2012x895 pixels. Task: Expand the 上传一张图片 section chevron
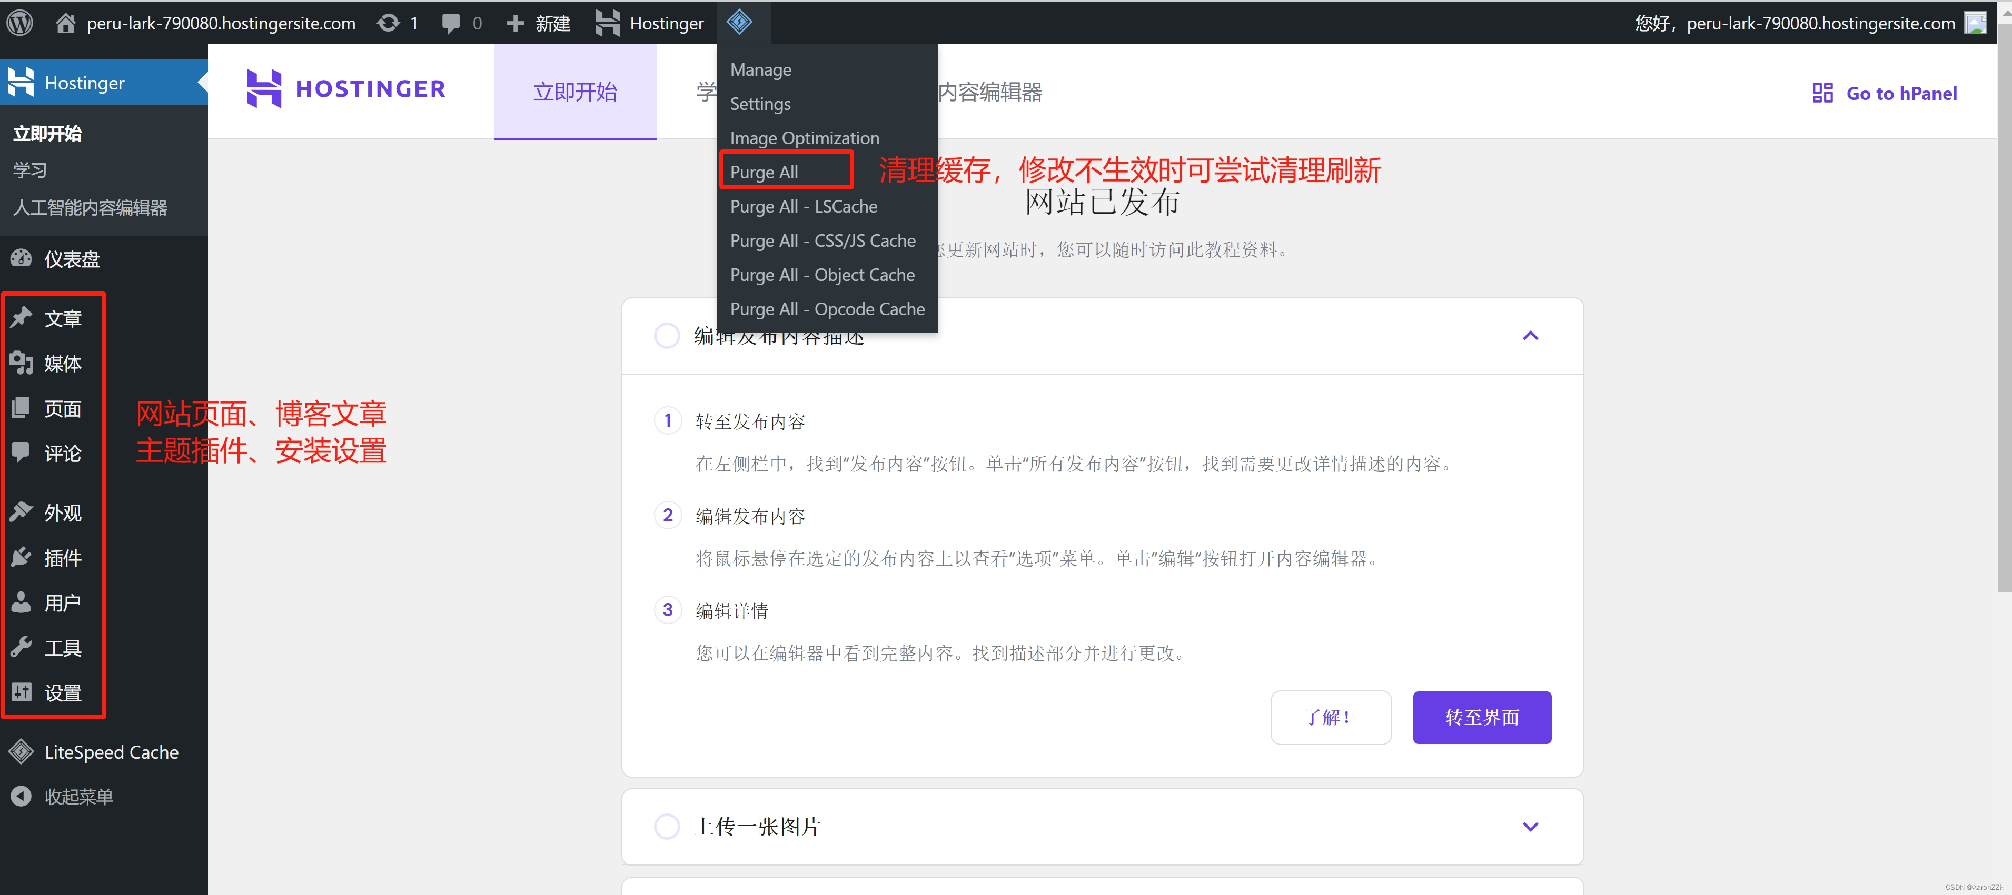pos(1530,826)
